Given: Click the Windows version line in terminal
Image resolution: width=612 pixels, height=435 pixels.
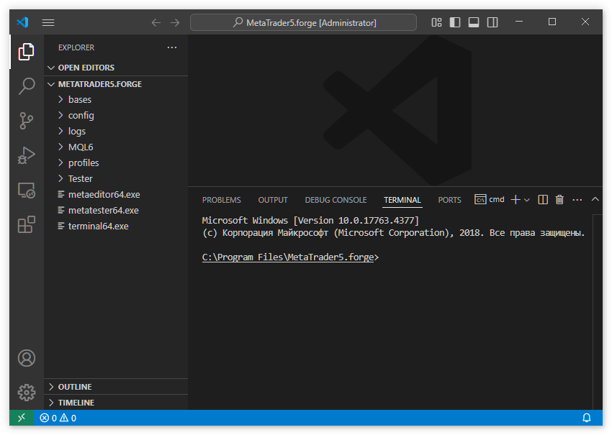Looking at the screenshot, I should 310,221.
